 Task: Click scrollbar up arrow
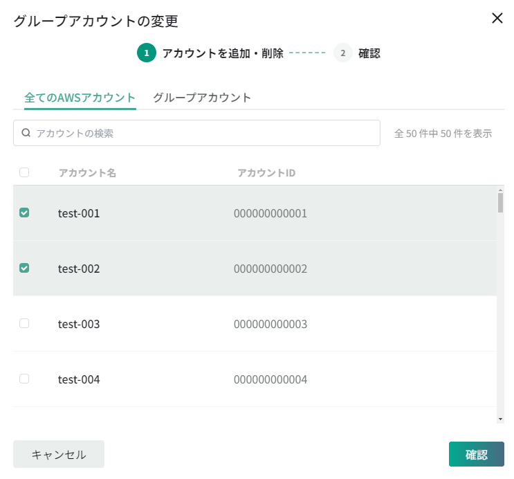tap(500, 190)
